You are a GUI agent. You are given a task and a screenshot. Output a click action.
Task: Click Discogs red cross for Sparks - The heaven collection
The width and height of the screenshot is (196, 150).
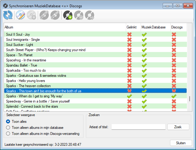pos(174,86)
